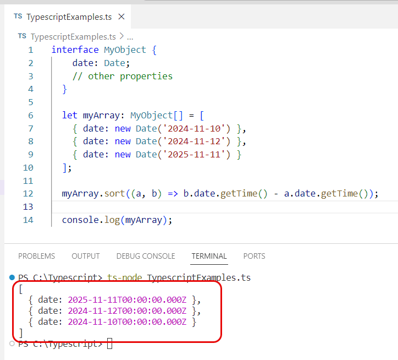This screenshot has width=398, height=360.
Task: Click the blue command status dot in terminal
Action: tap(12, 277)
